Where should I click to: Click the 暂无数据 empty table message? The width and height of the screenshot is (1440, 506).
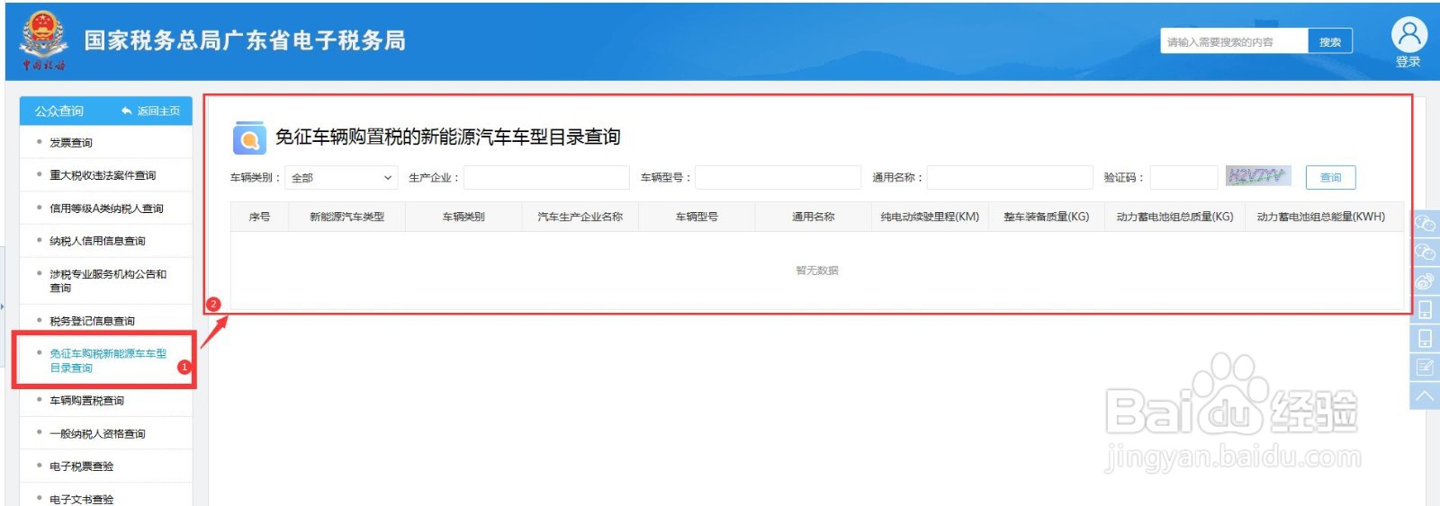[817, 271]
